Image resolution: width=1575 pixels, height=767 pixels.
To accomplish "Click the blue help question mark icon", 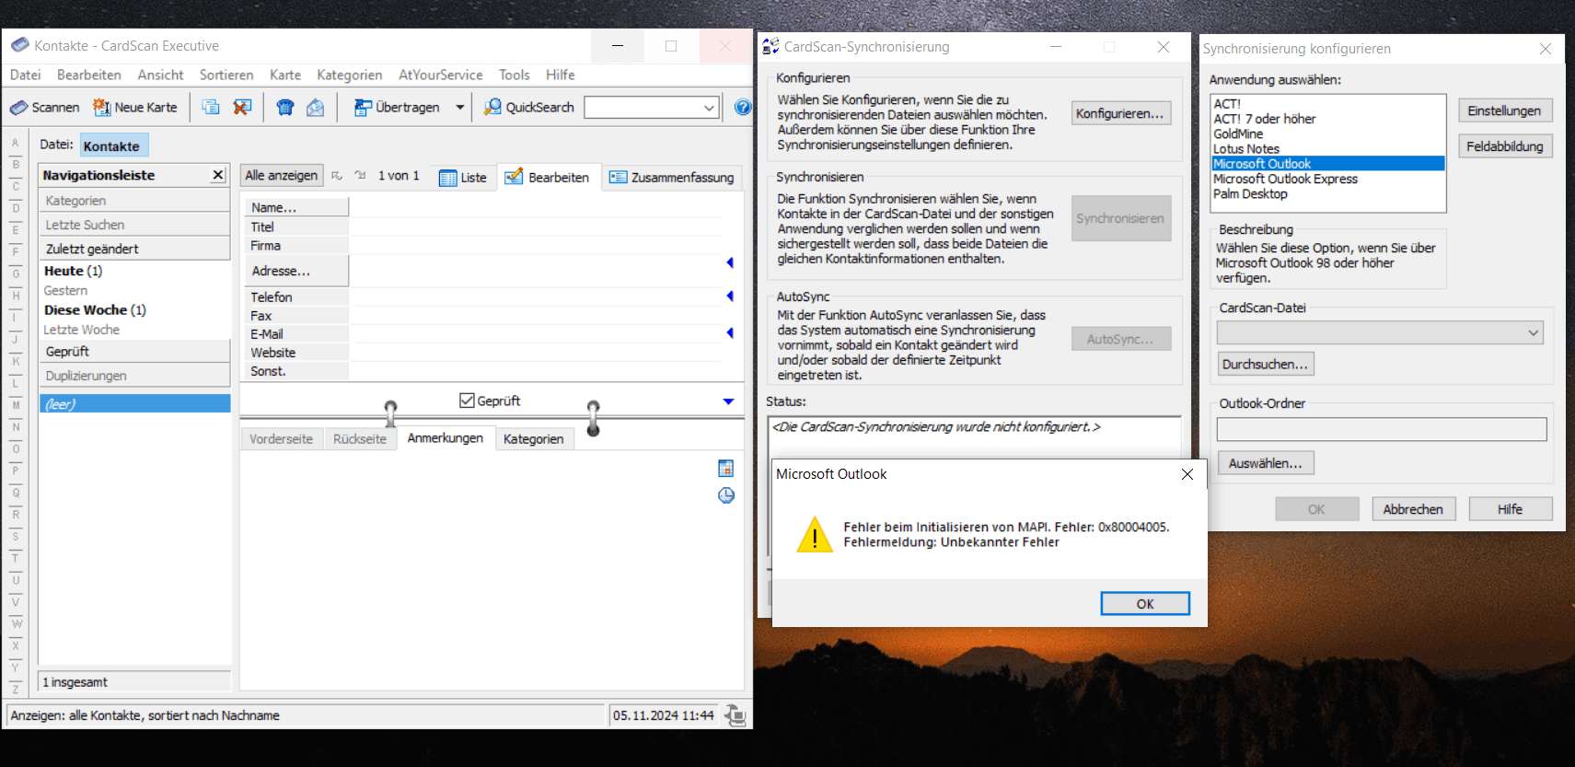I will [x=743, y=108].
